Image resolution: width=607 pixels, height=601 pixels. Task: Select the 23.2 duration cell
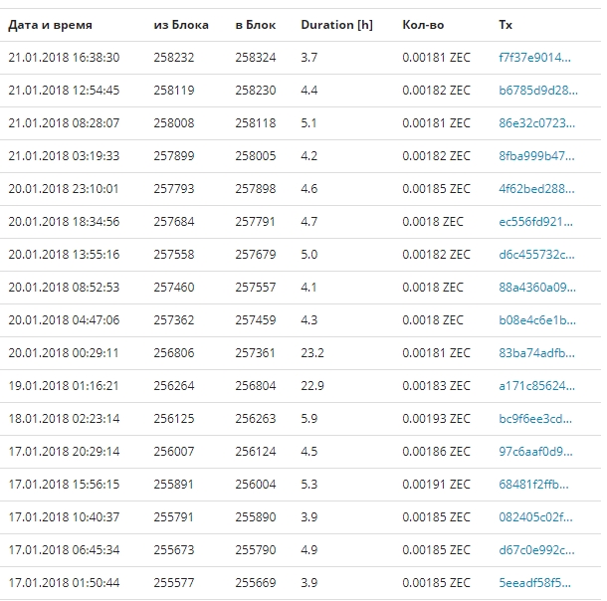(x=312, y=353)
